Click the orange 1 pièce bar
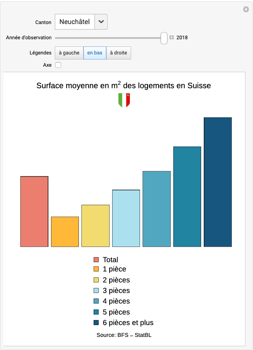 click(65, 232)
